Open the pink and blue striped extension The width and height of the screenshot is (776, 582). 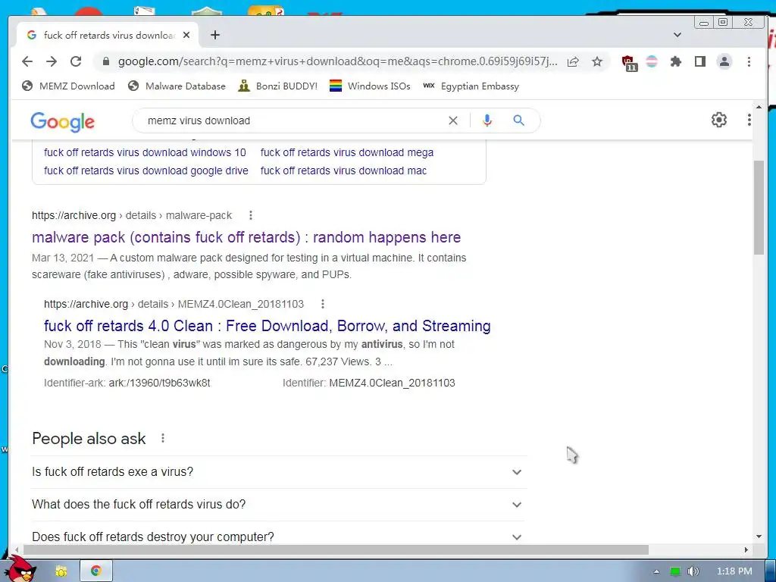point(652,61)
